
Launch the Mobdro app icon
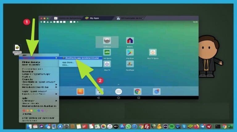[x=130, y=41]
